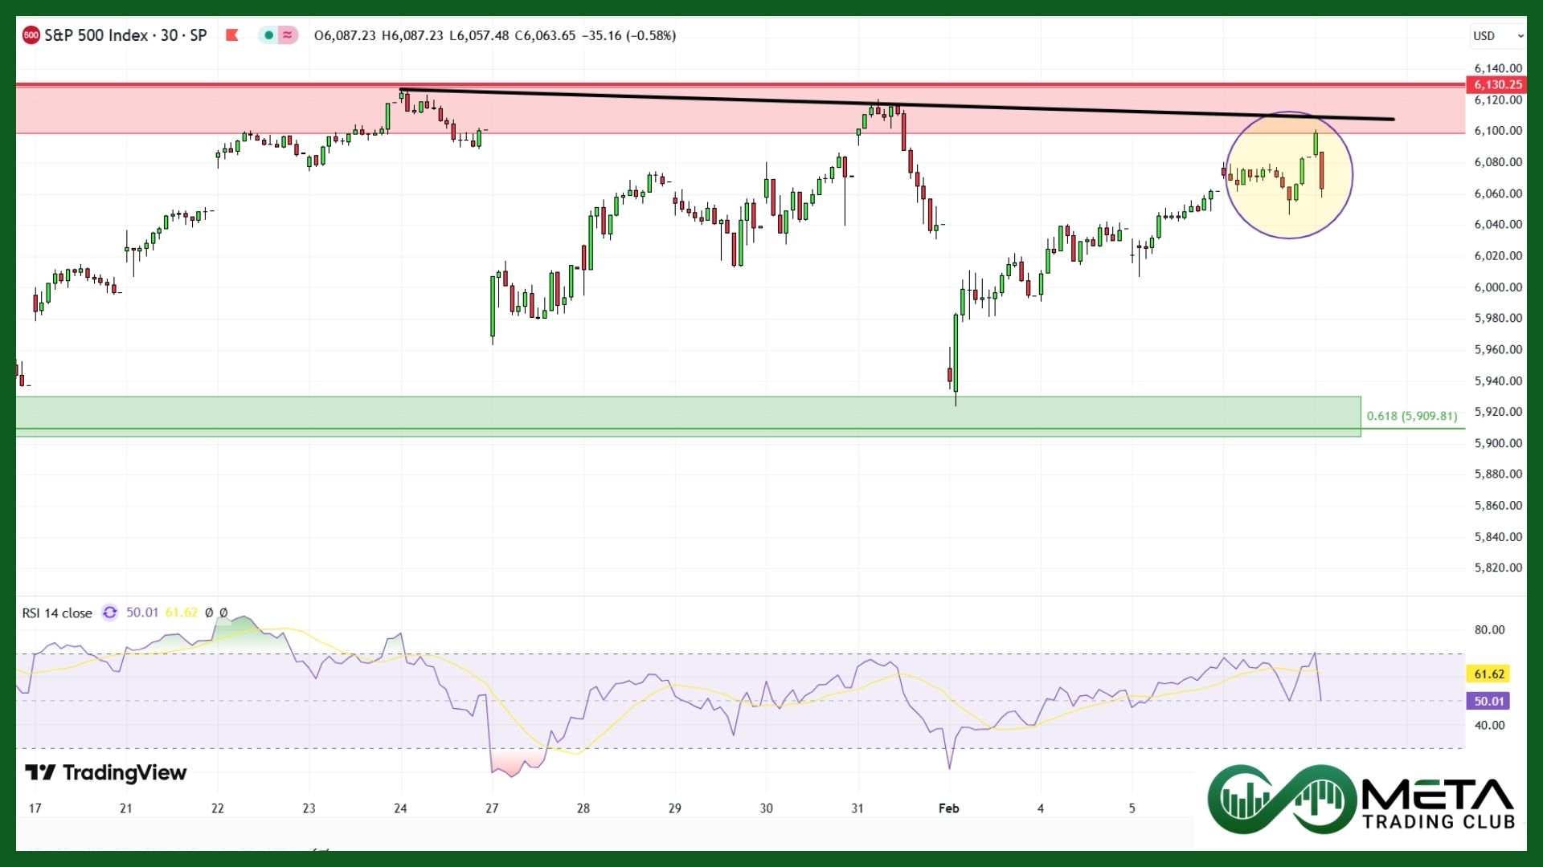Click the 80.00 RSI scale label

(x=1489, y=630)
